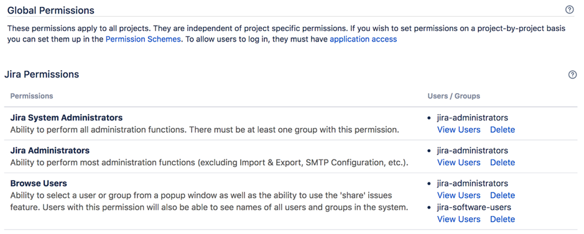Click description 'Ability to select a user or group'
Viewport: 584px width, 234px height.
coord(209,201)
